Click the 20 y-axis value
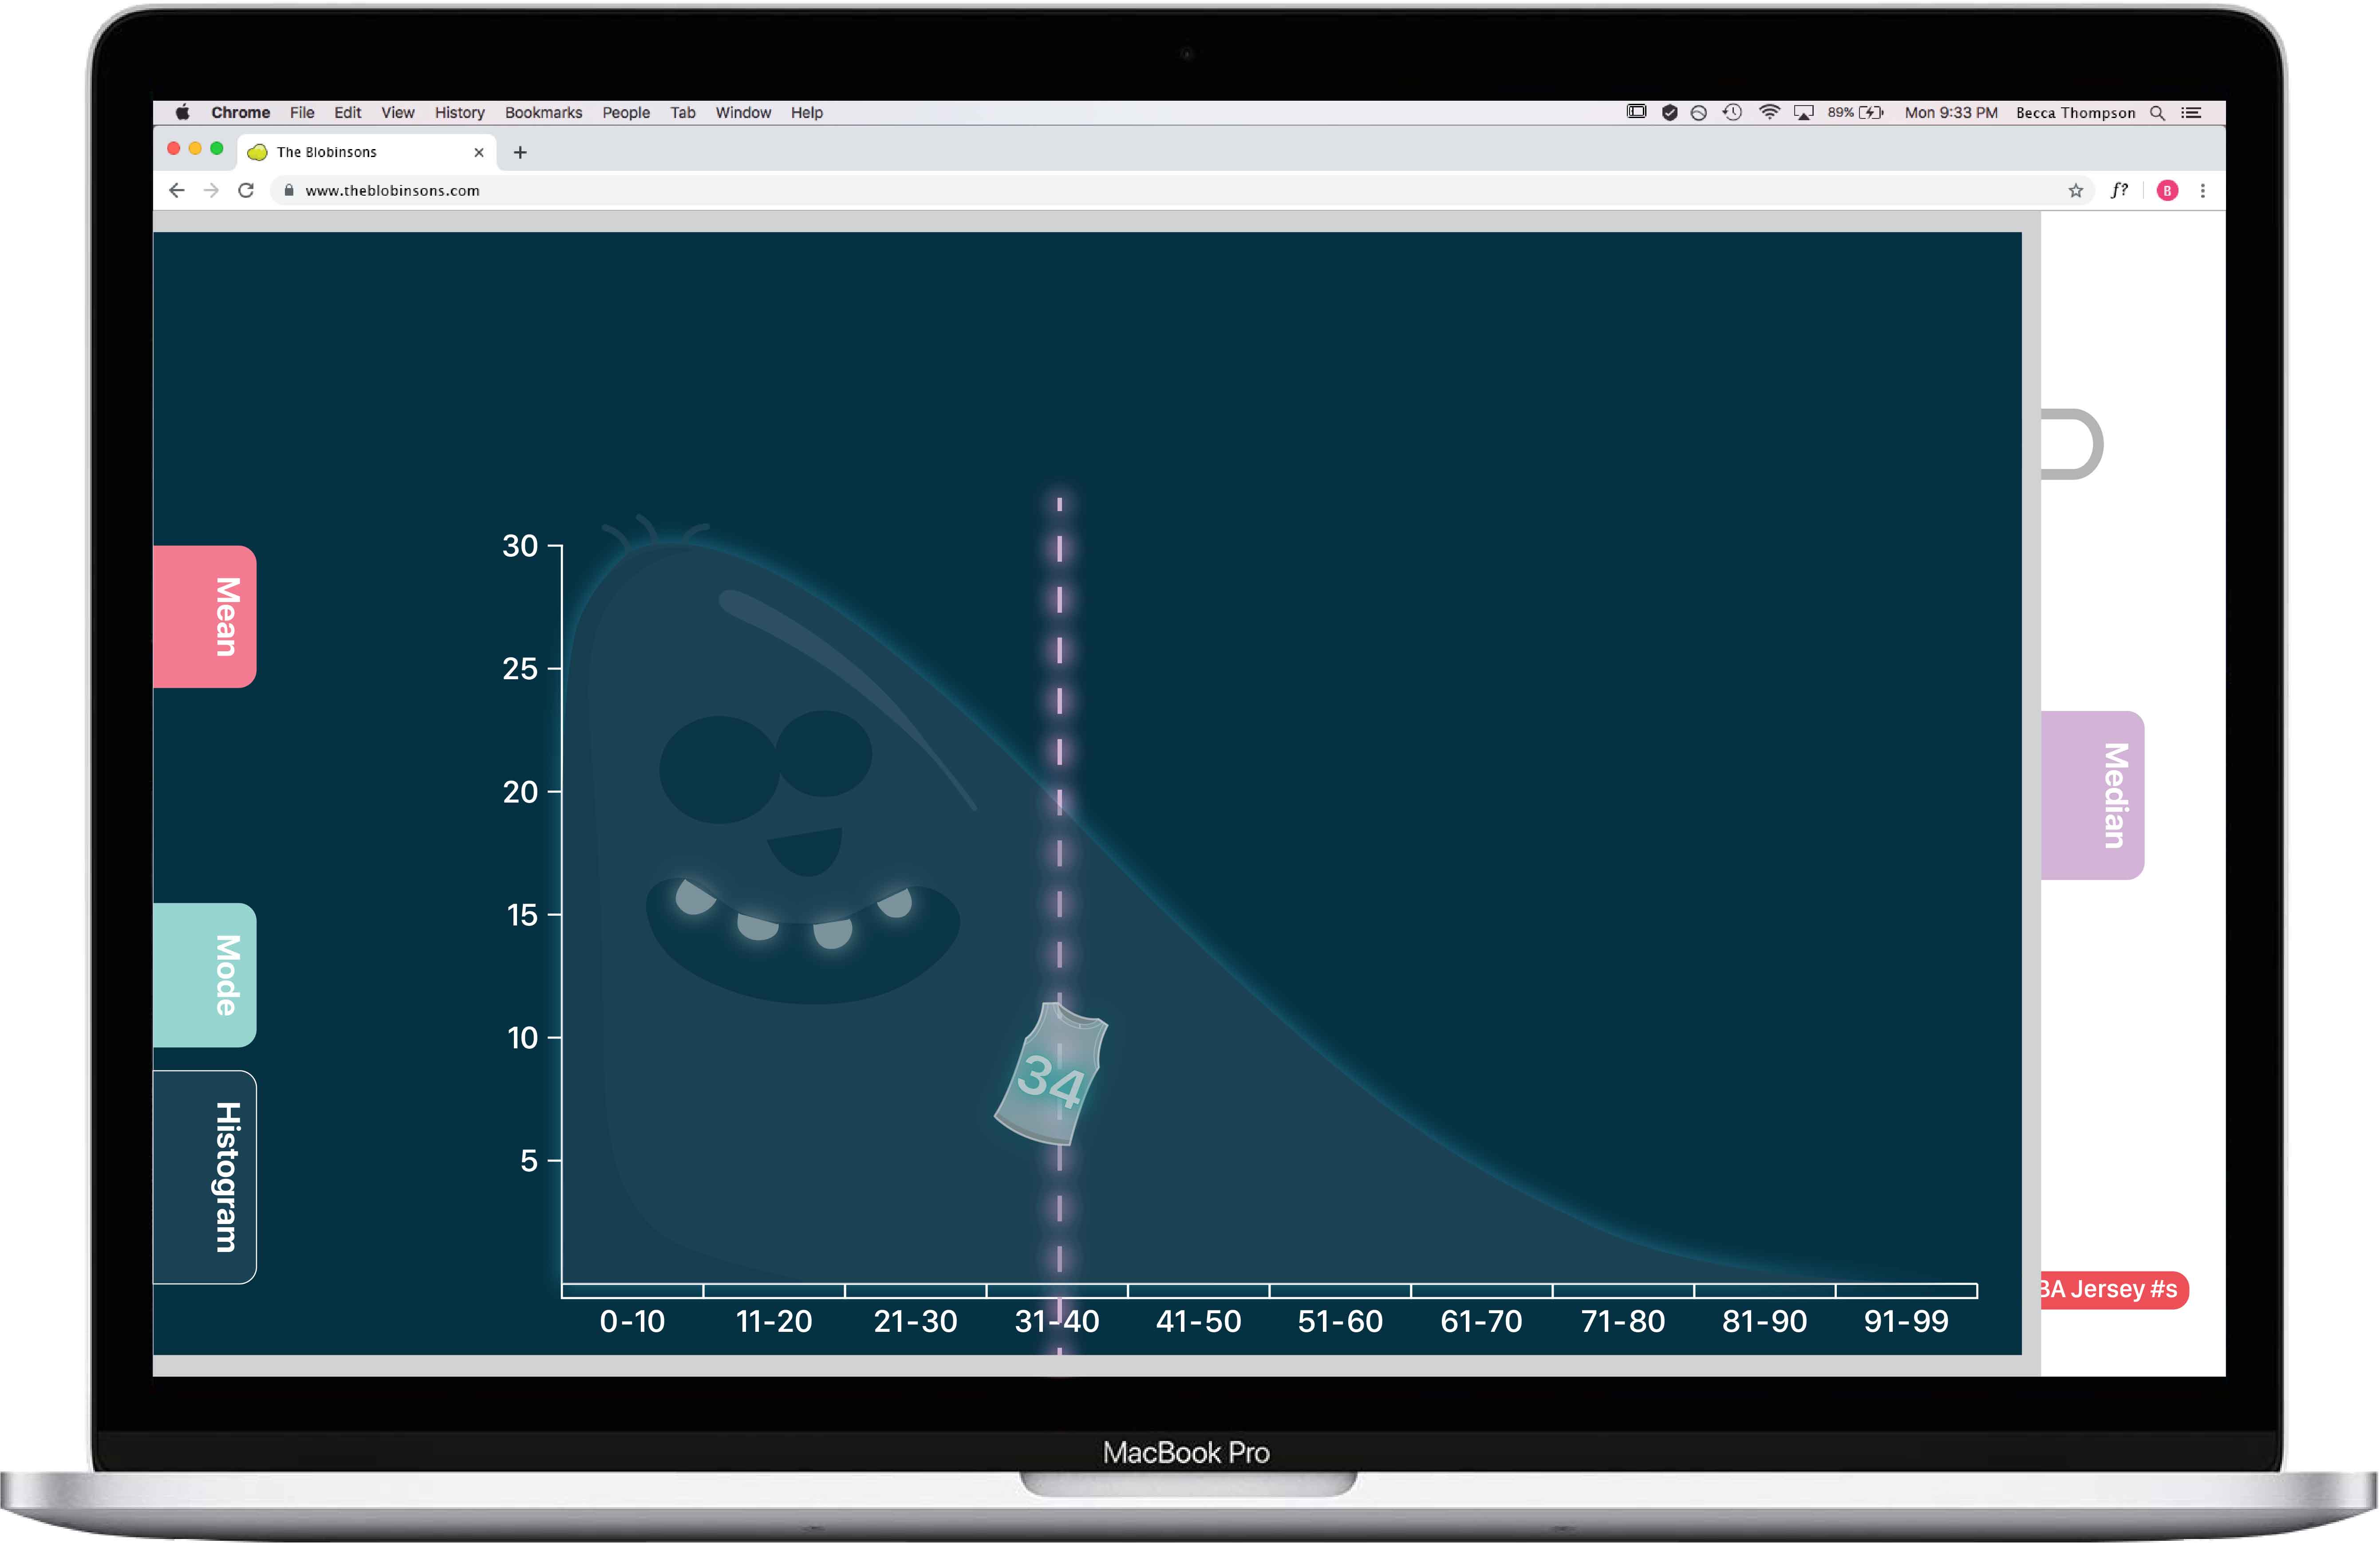This screenshot has height=1543, width=2380. coord(520,792)
